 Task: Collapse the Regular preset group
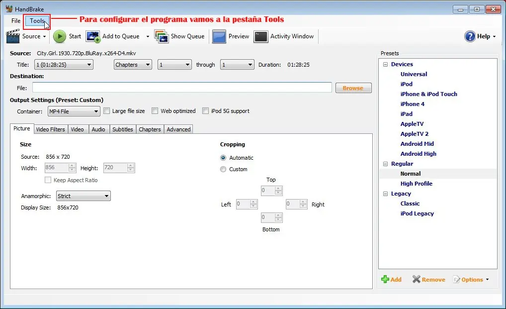pos(385,164)
